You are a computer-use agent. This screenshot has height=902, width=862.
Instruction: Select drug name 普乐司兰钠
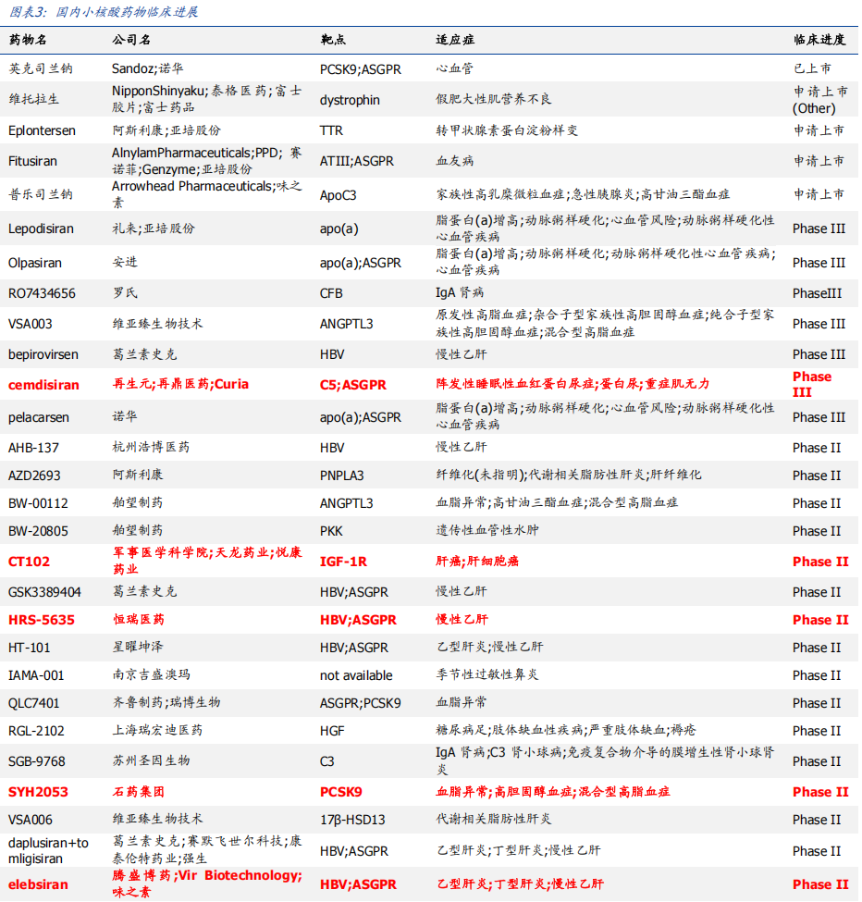coord(41,194)
